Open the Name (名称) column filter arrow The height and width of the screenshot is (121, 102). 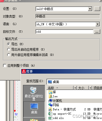coord(75,88)
